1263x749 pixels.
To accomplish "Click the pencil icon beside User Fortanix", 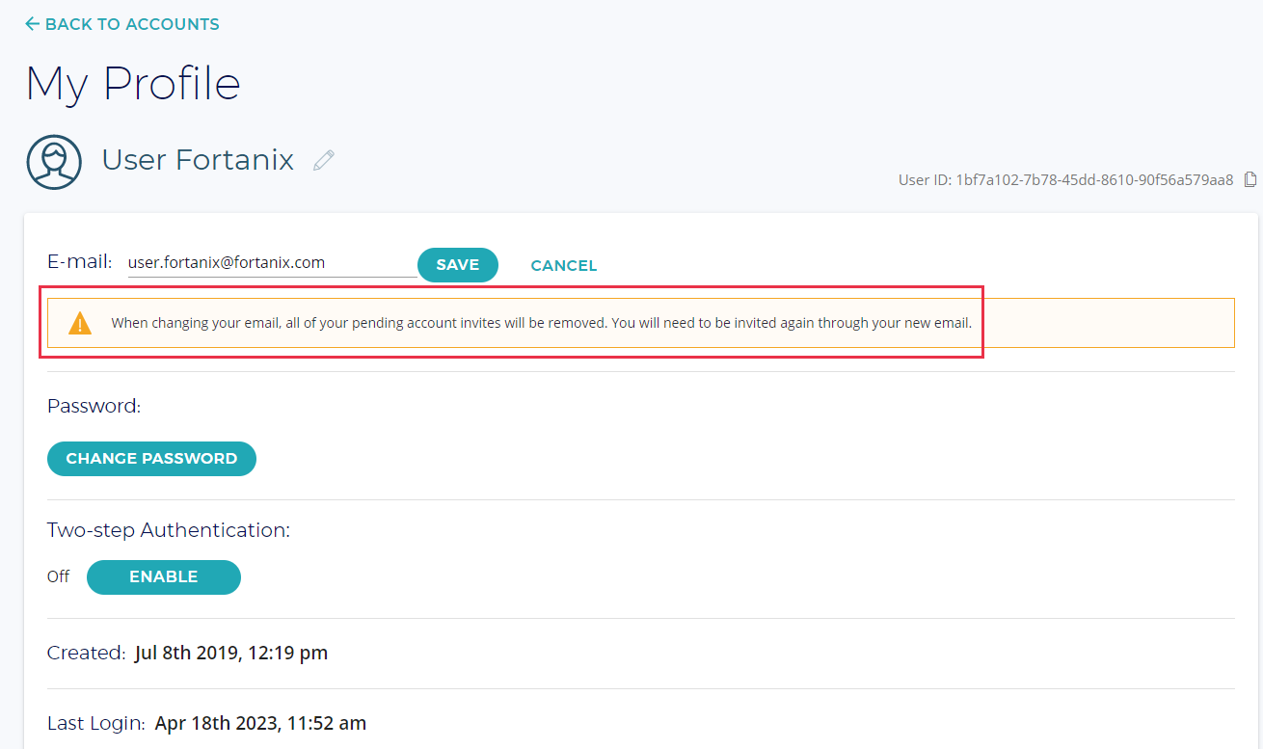I will coord(324,160).
